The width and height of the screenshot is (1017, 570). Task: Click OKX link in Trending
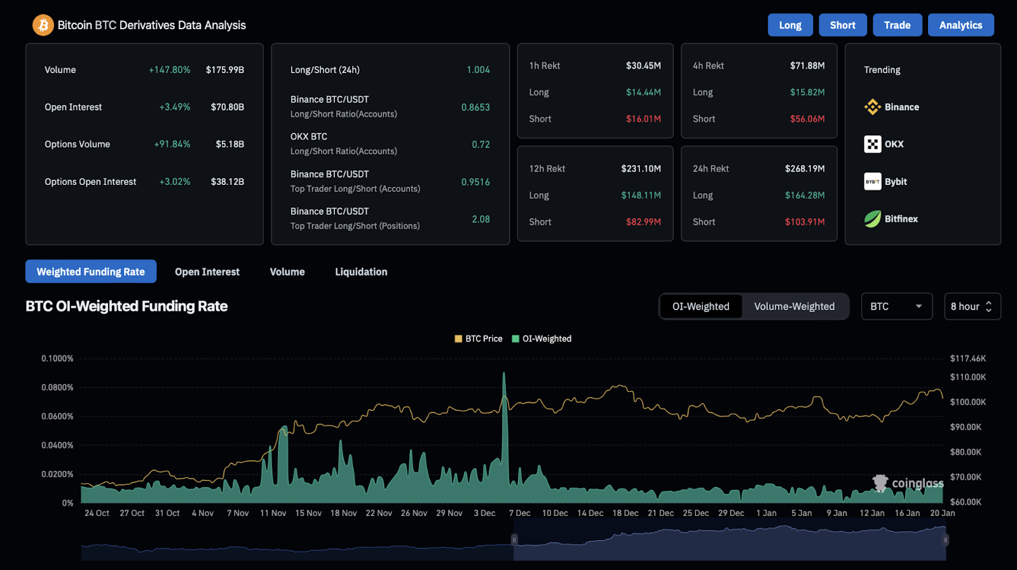(894, 144)
